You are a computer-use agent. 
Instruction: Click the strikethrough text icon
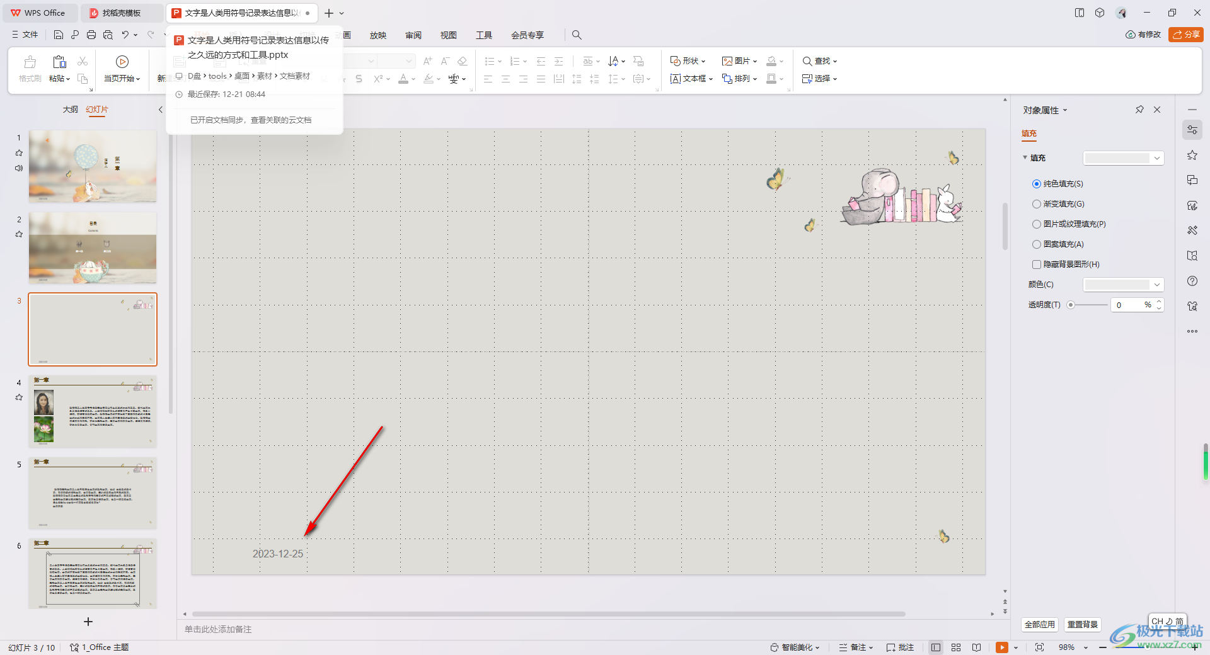[x=359, y=79]
